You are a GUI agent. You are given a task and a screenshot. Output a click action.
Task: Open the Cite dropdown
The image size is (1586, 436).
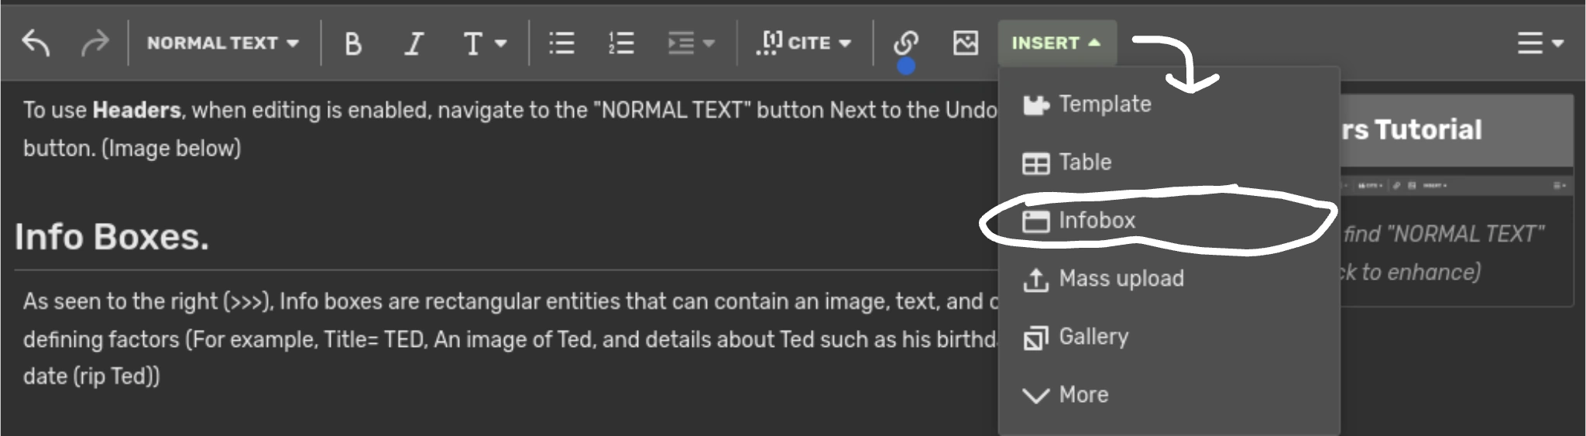pos(804,43)
